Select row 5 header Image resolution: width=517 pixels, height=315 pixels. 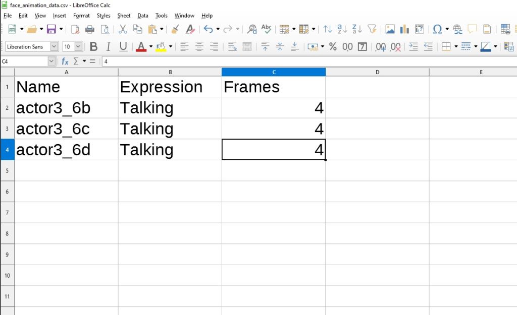click(x=7, y=170)
